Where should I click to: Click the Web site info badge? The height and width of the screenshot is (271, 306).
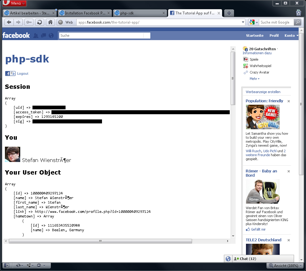pos(66,22)
